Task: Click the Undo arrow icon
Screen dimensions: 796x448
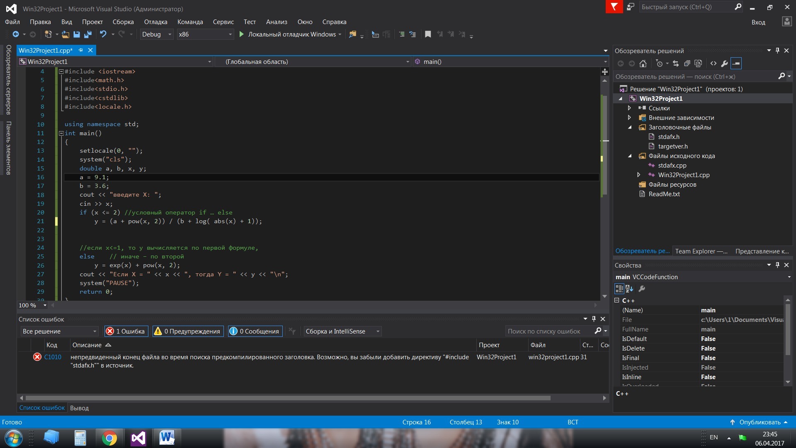Action: (x=103, y=34)
